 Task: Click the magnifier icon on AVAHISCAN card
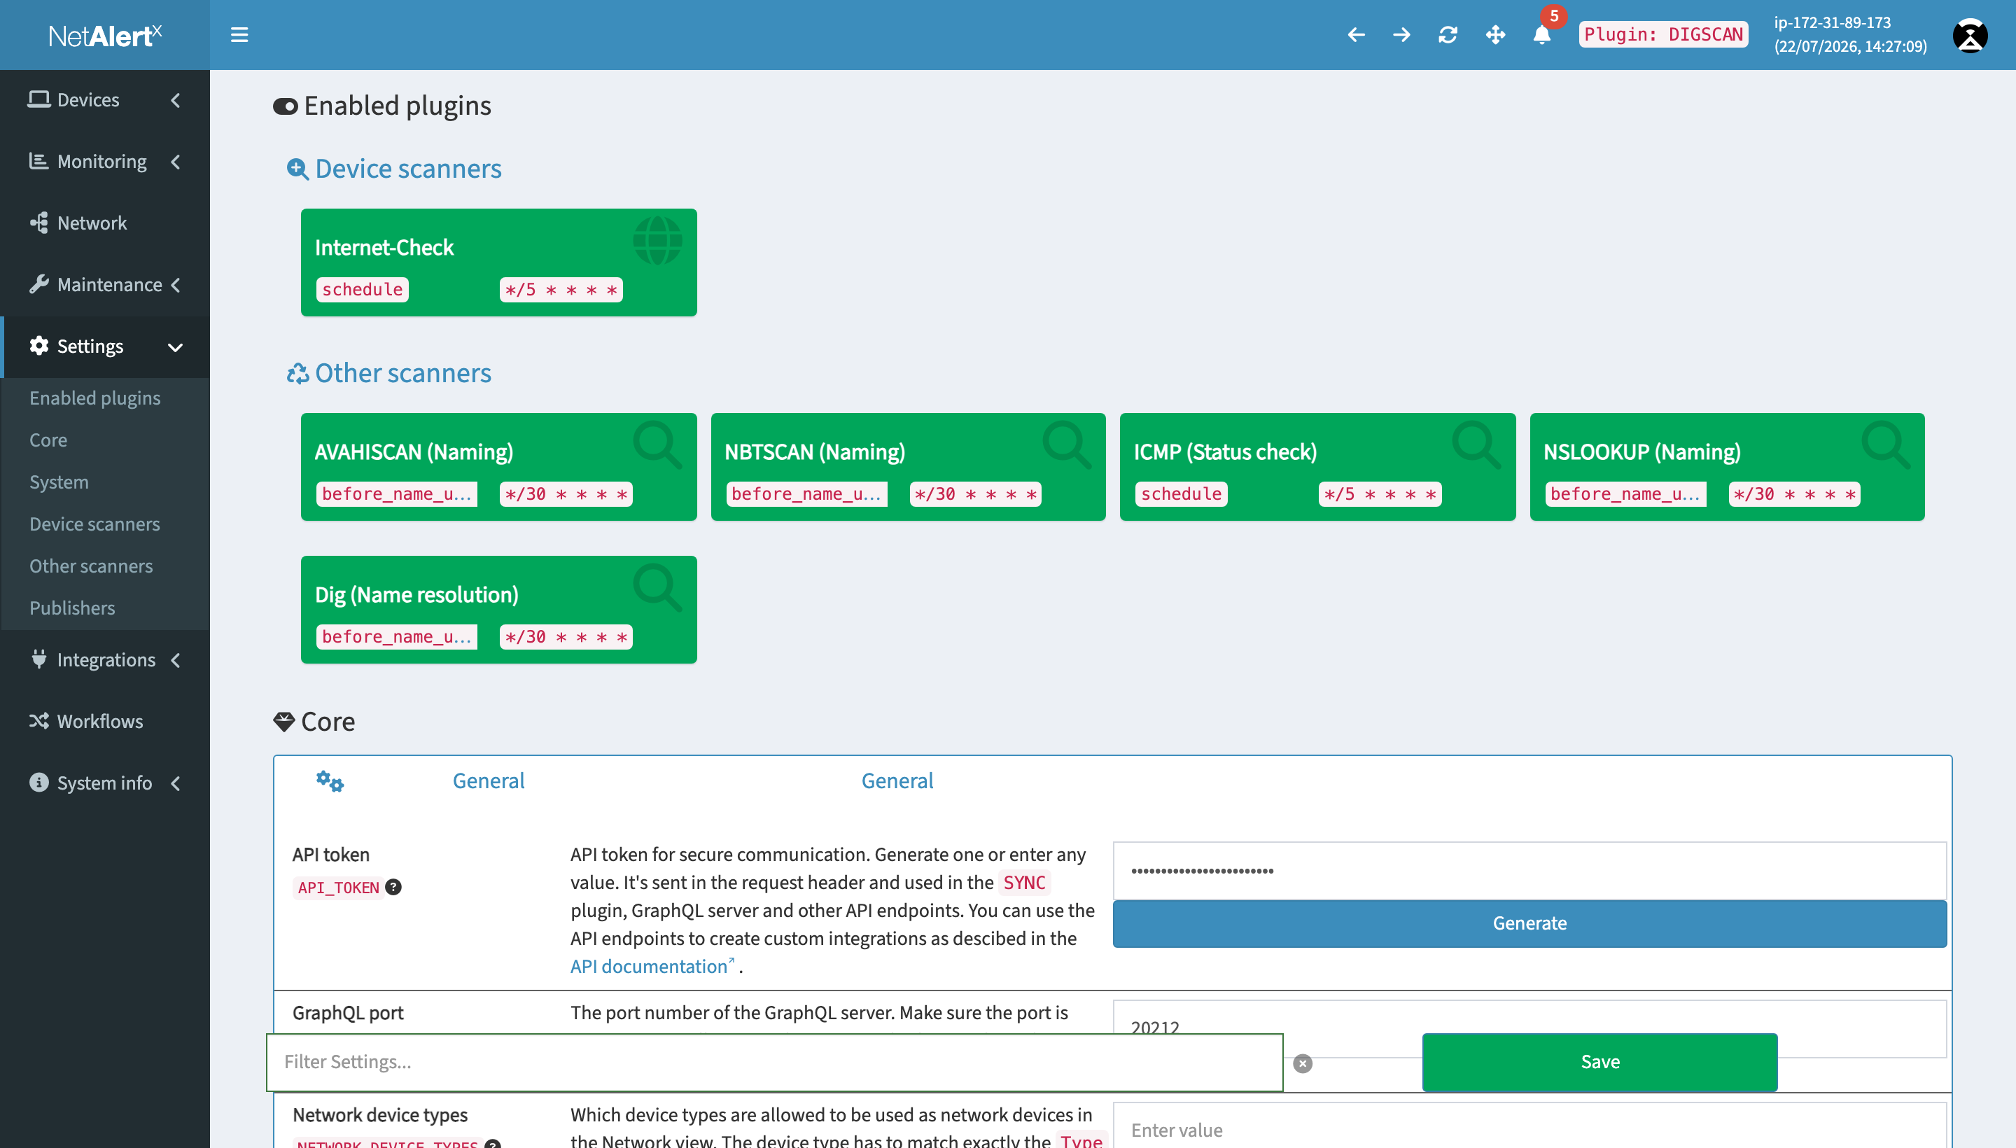pyautogui.click(x=657, y=445)
